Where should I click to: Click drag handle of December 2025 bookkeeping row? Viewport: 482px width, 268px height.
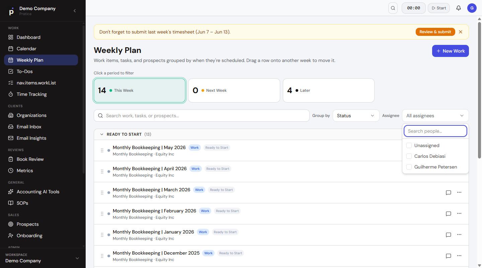[x=102, y=256]
